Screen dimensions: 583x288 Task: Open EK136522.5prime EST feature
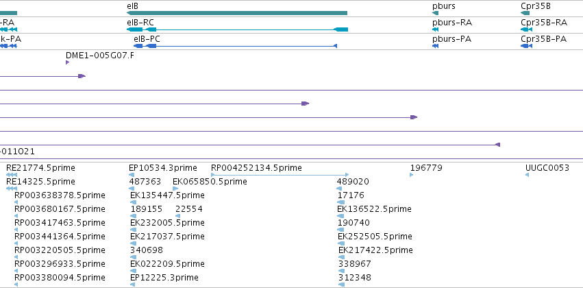[340, 216]
